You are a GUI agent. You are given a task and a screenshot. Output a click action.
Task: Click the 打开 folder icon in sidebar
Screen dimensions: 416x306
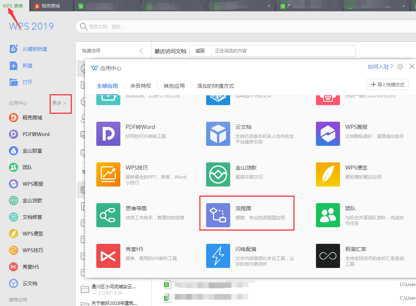tap(14, 82)
